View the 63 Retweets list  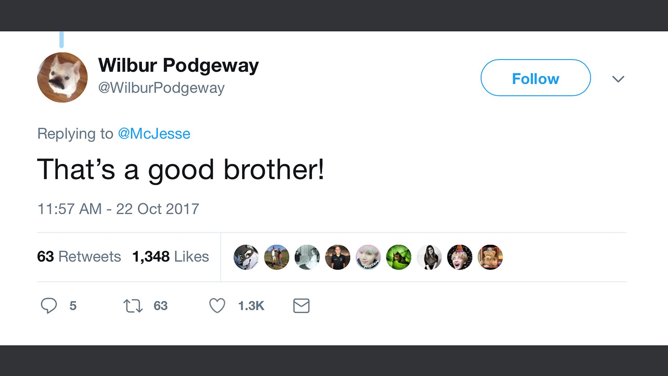tap(79, 257)
